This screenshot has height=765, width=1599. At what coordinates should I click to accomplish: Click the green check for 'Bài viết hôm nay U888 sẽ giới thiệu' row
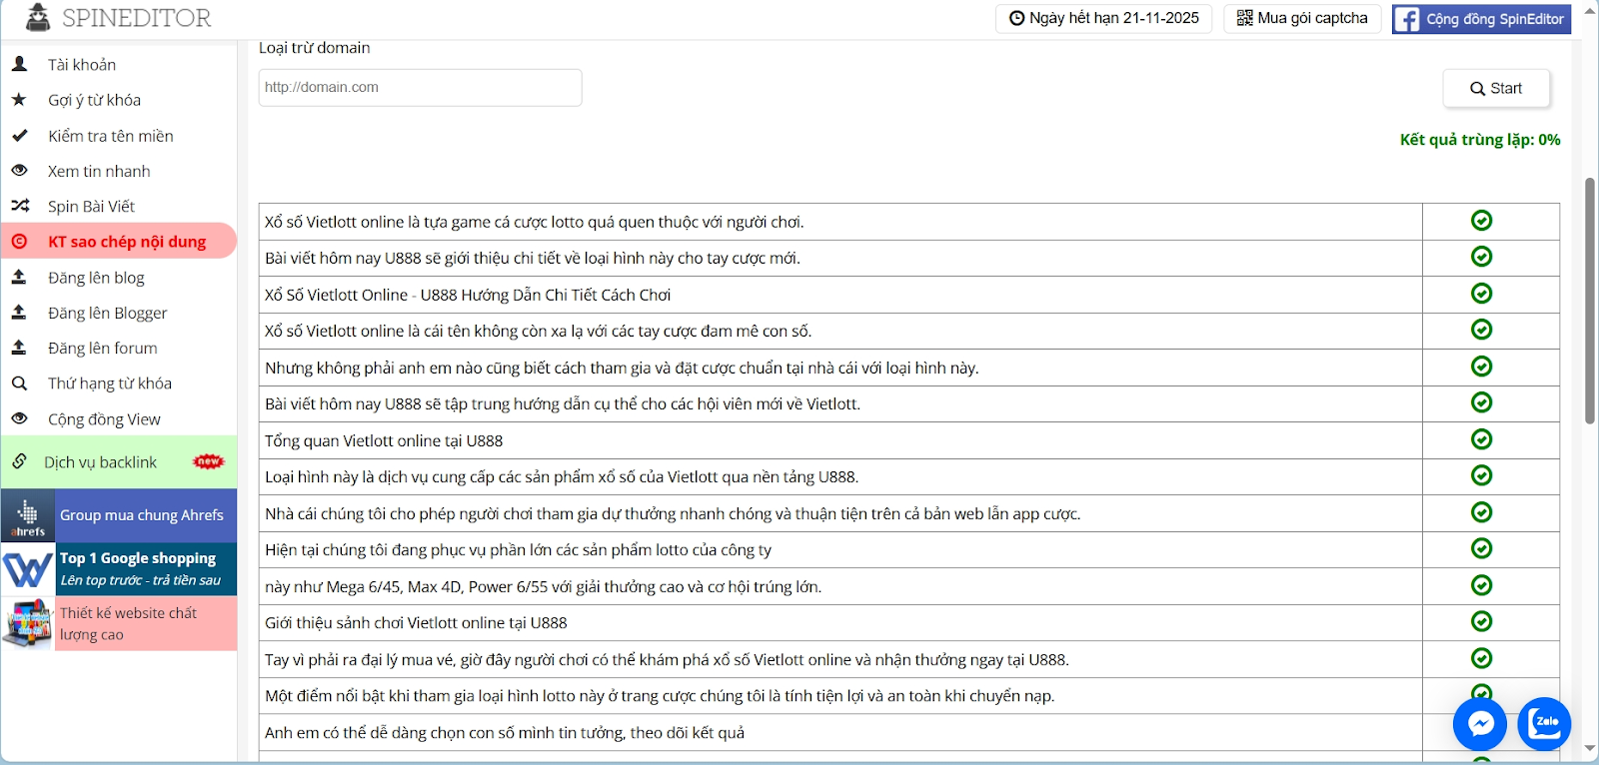[1481, 257]
